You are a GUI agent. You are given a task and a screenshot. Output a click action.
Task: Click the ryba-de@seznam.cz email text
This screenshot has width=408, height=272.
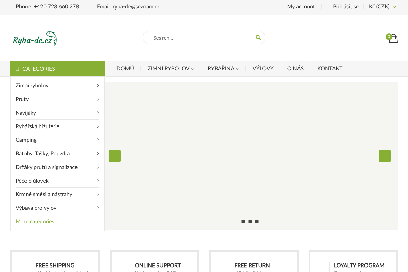click(x=136, y=6)
